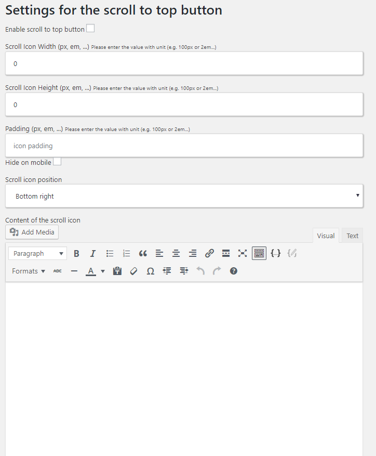Screen dimensions: 376x456
Task: Enable scroll to top button
Action: (90, 28)
